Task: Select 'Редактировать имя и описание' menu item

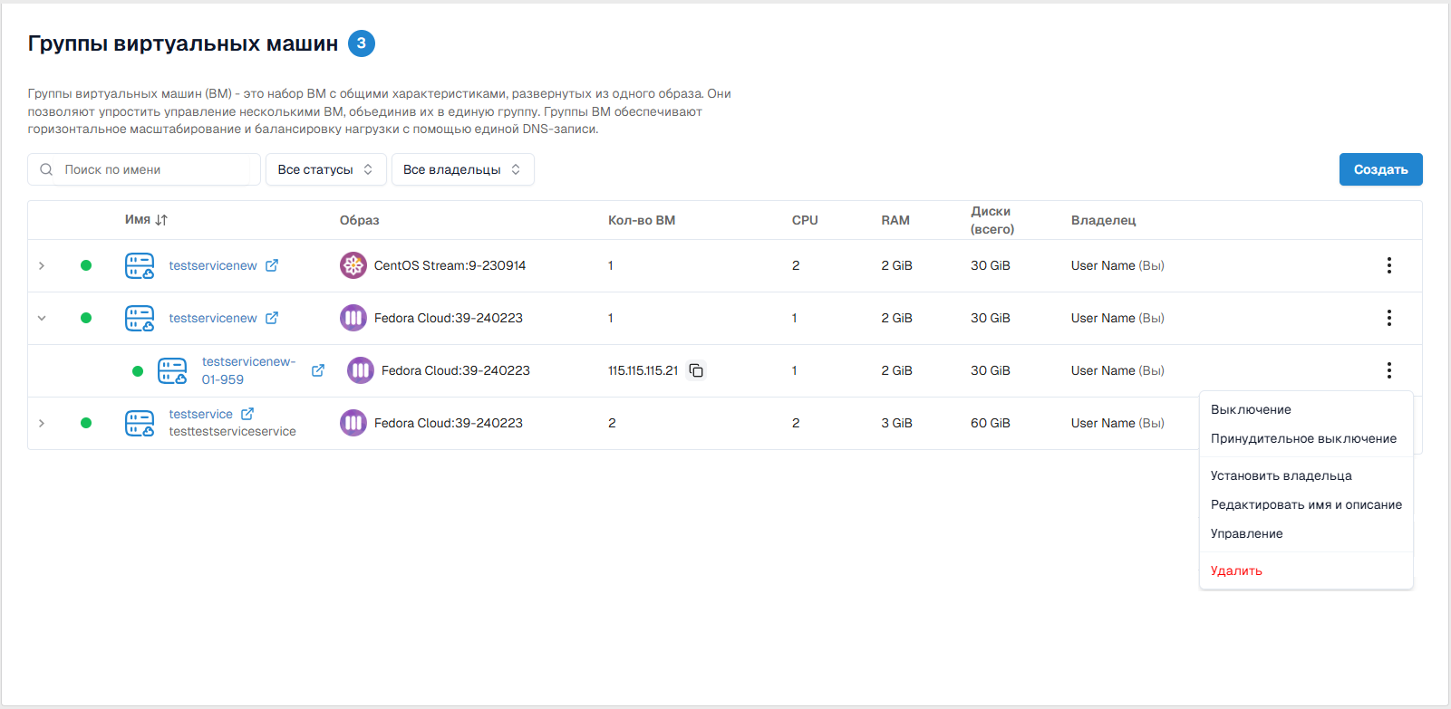Action: [1306, 504]
